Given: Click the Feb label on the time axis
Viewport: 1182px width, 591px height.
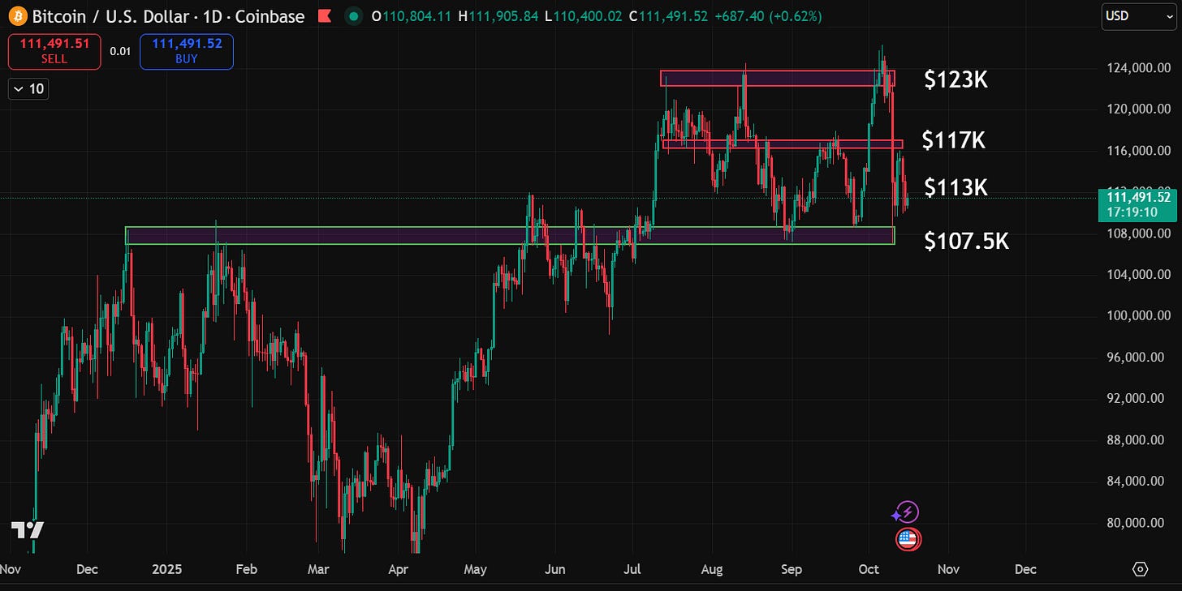Looking at the screenshot, I should click(x=246, y=569).
